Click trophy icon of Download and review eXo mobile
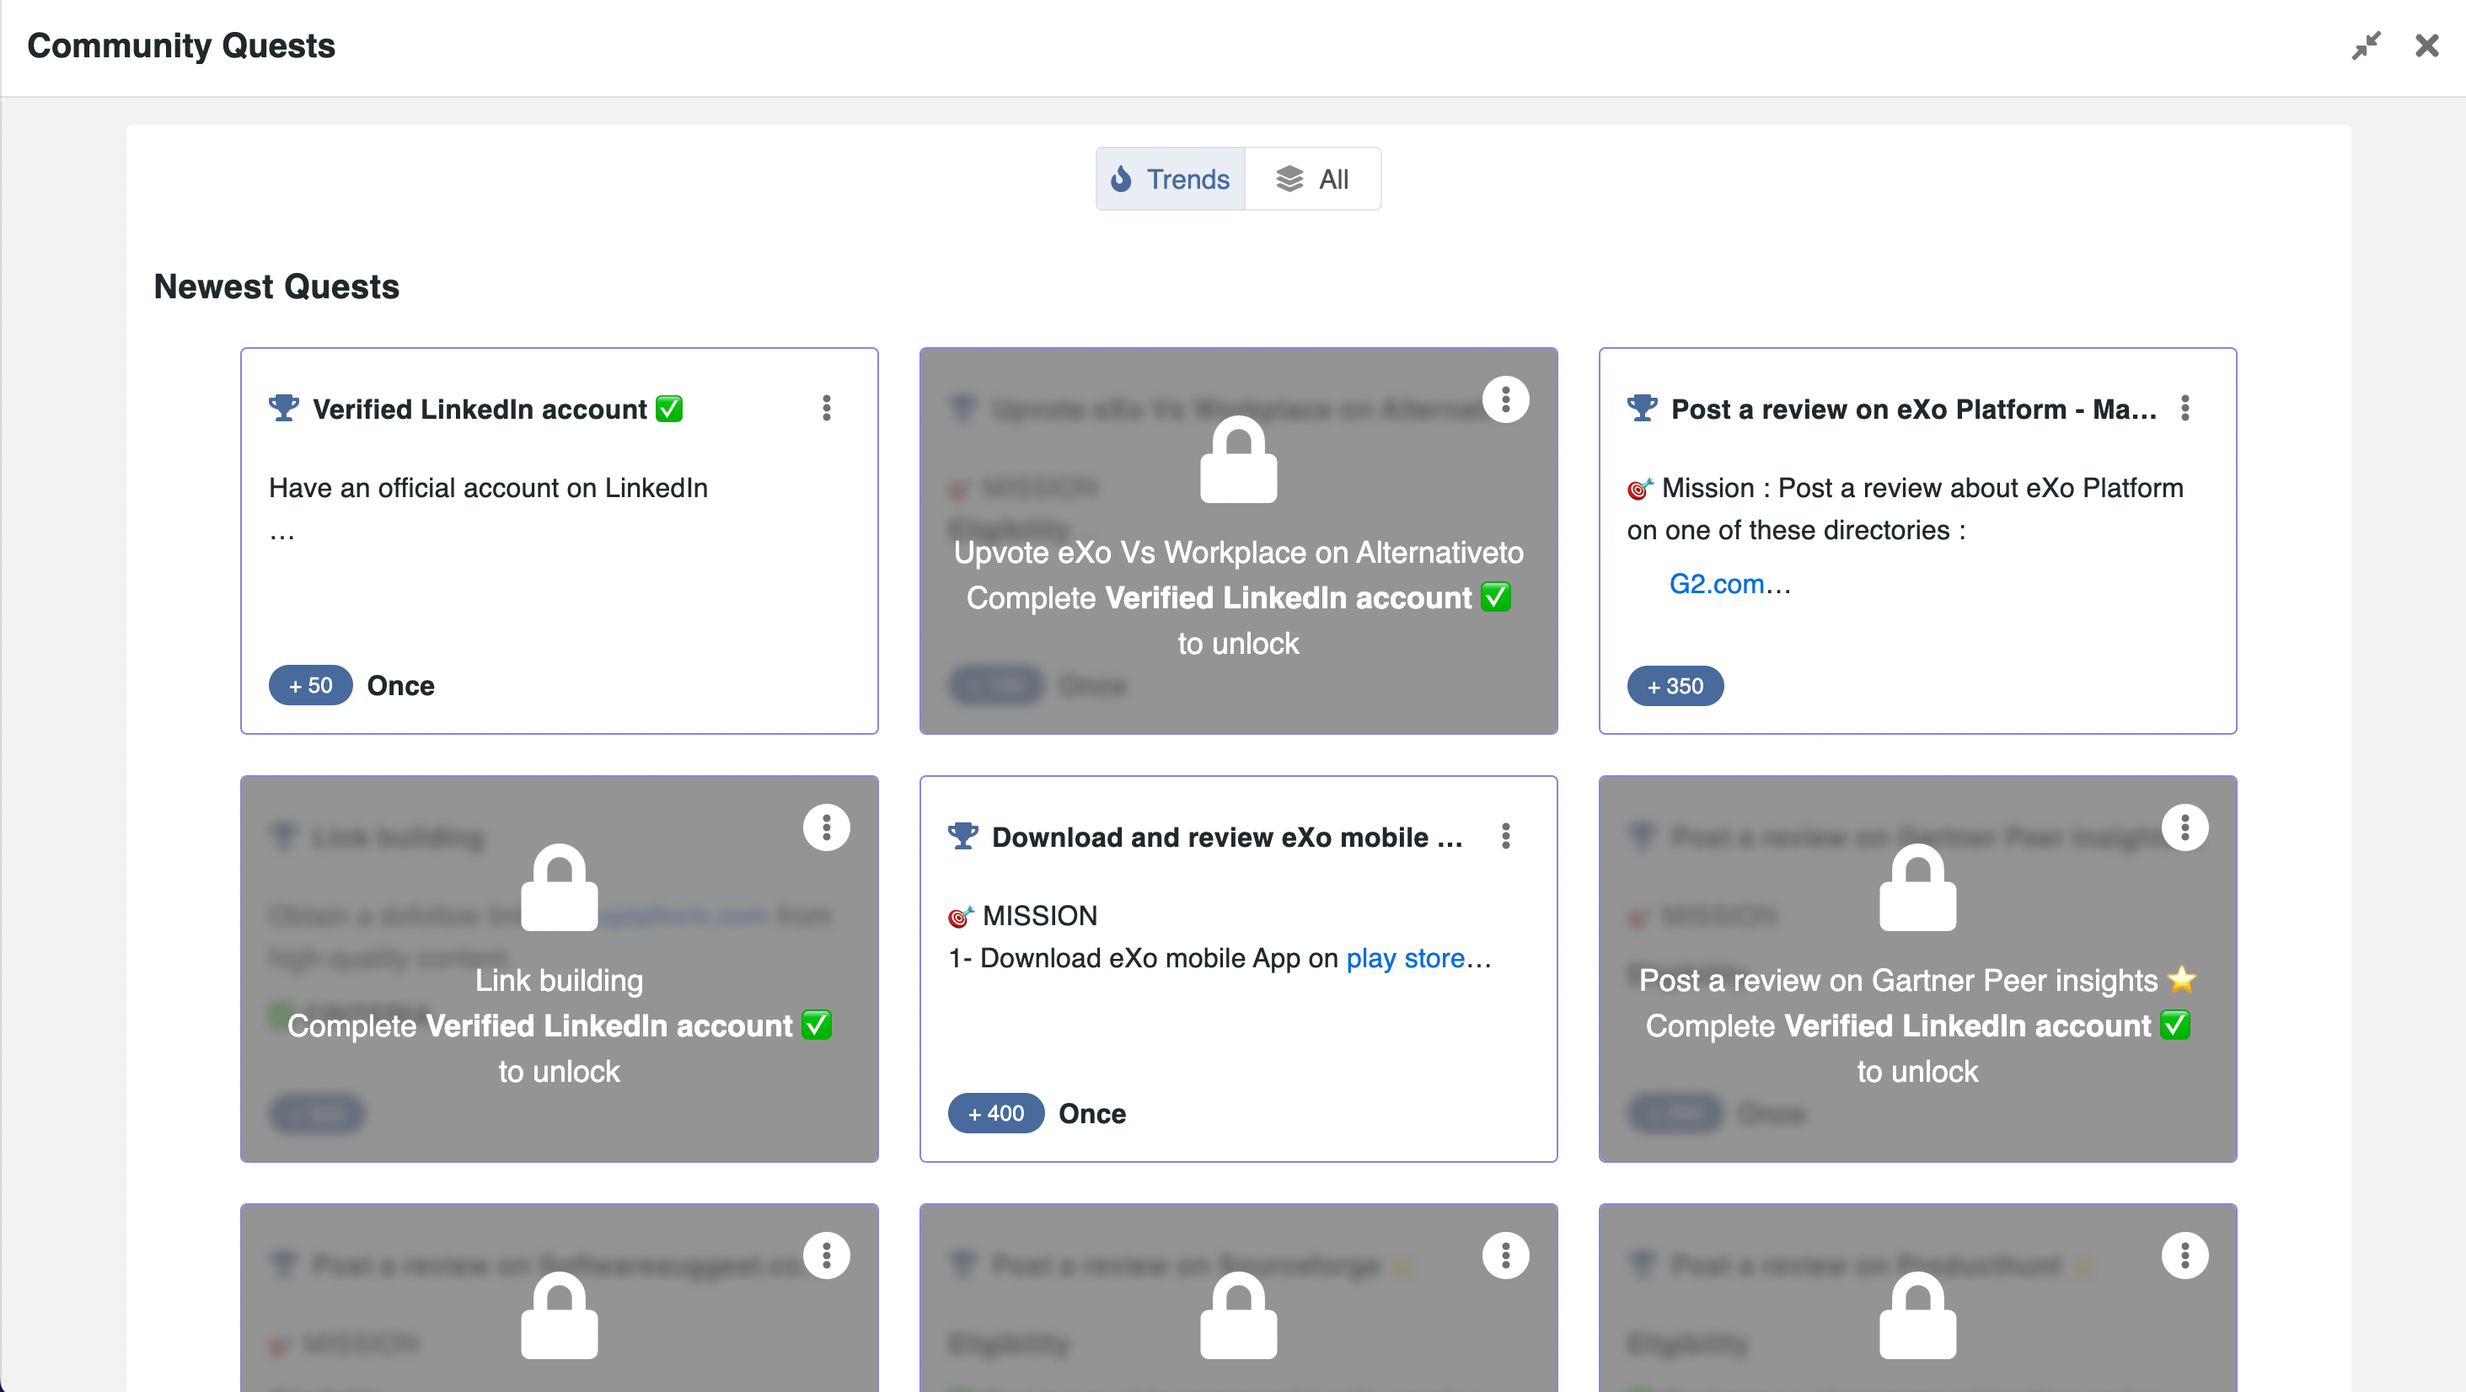The image size is (2466, 1392). click(963, 837)
